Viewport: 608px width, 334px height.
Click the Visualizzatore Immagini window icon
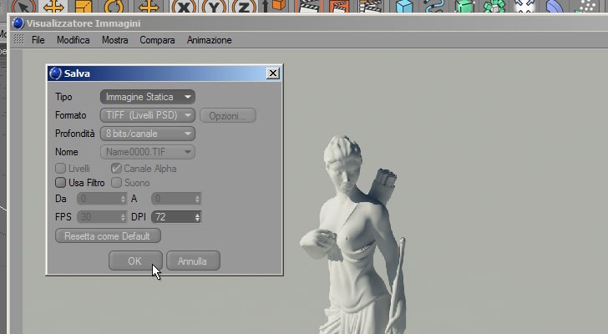[18, 23]
